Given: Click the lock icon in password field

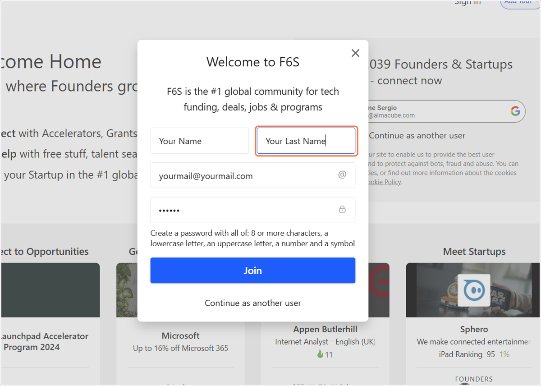Looking at the screenshot, I should pos(342,209).
